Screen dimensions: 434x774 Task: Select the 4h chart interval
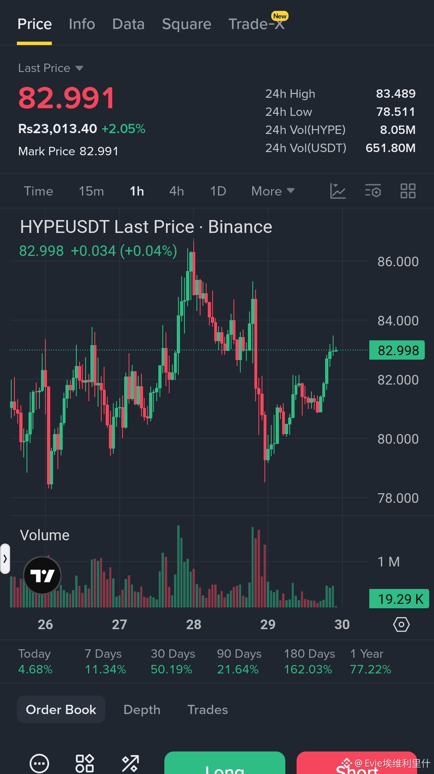[176, 191]
